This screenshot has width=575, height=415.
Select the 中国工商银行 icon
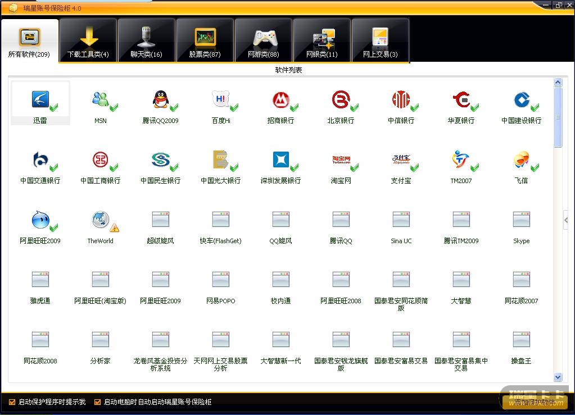(101, 159)
